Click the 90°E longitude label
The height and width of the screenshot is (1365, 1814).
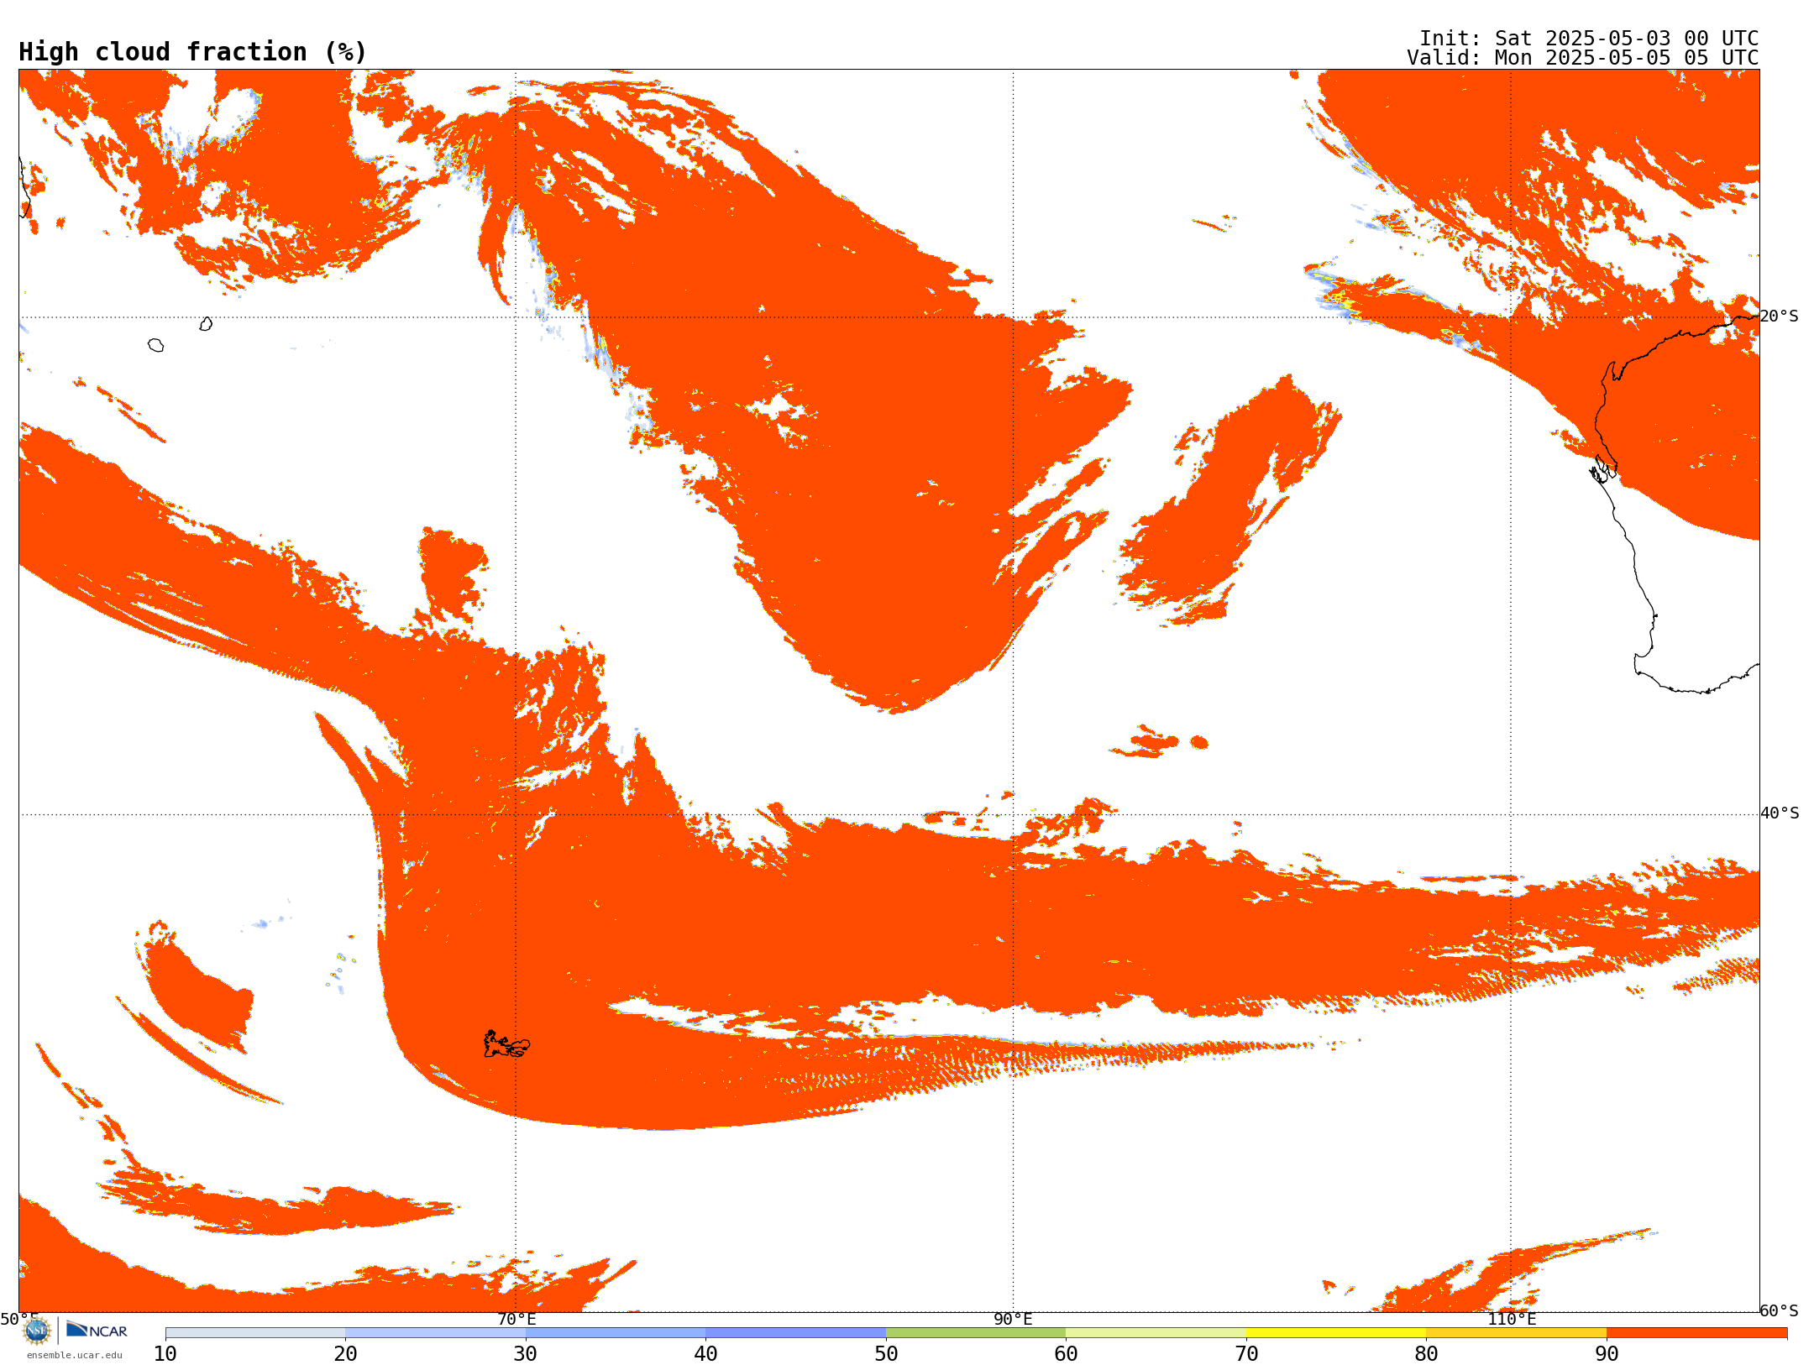(1013, 1320)
